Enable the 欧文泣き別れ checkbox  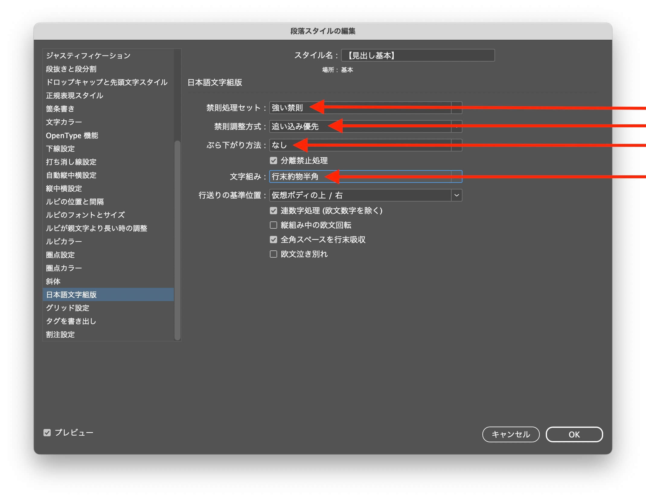[x=273, y=254]
